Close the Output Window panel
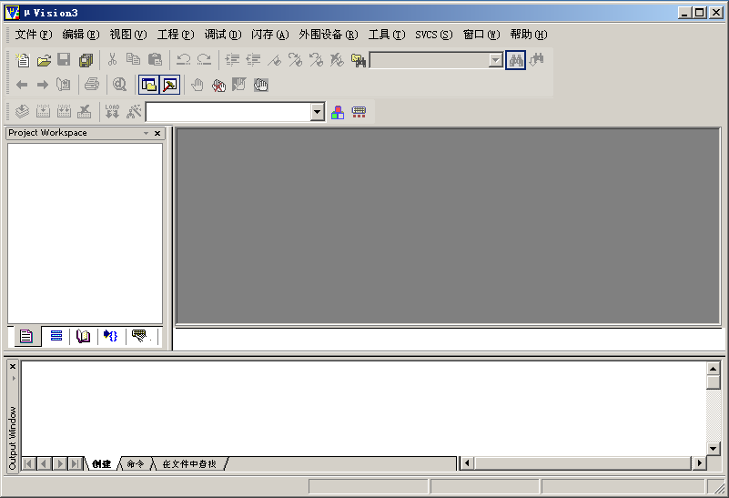The height and width of the screenshot is (498, 729). (13, 366)
